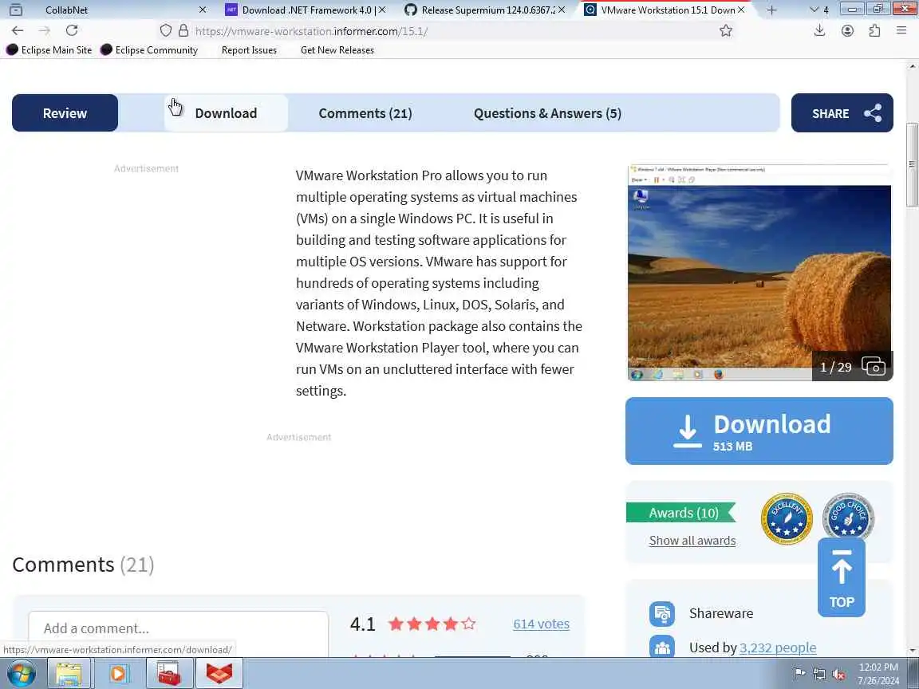Close the CollabNet tab
919x689 pixels.
(202, 10)
